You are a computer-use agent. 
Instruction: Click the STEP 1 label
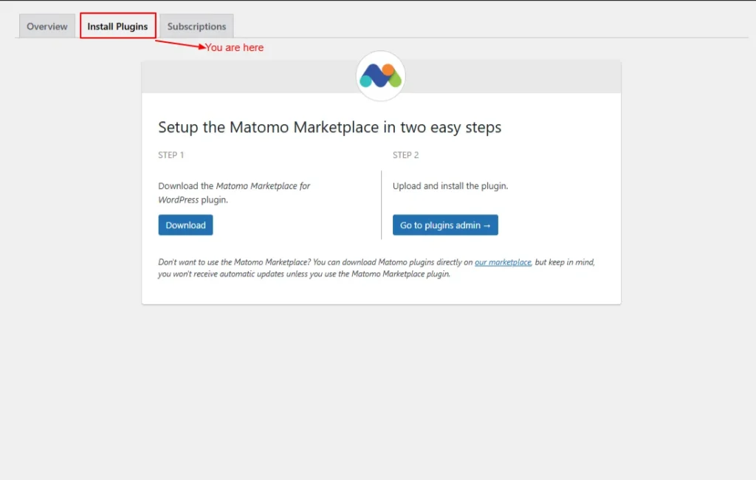coord(171,155)
